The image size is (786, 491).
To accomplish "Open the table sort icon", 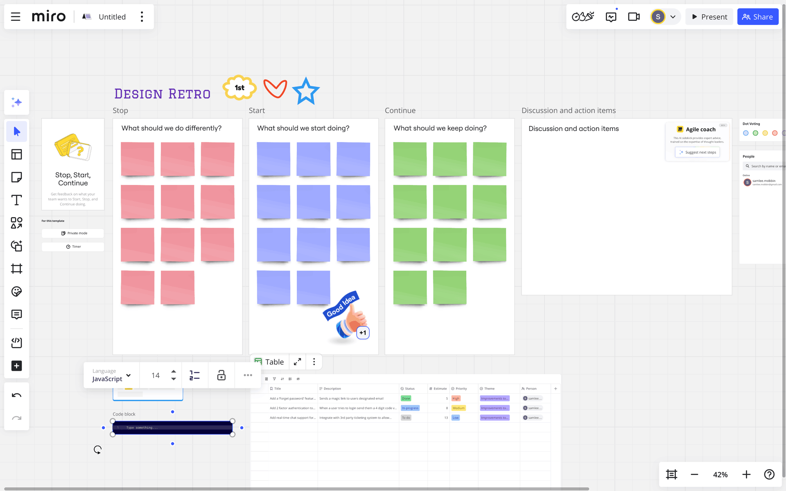I will pos(282,379).
